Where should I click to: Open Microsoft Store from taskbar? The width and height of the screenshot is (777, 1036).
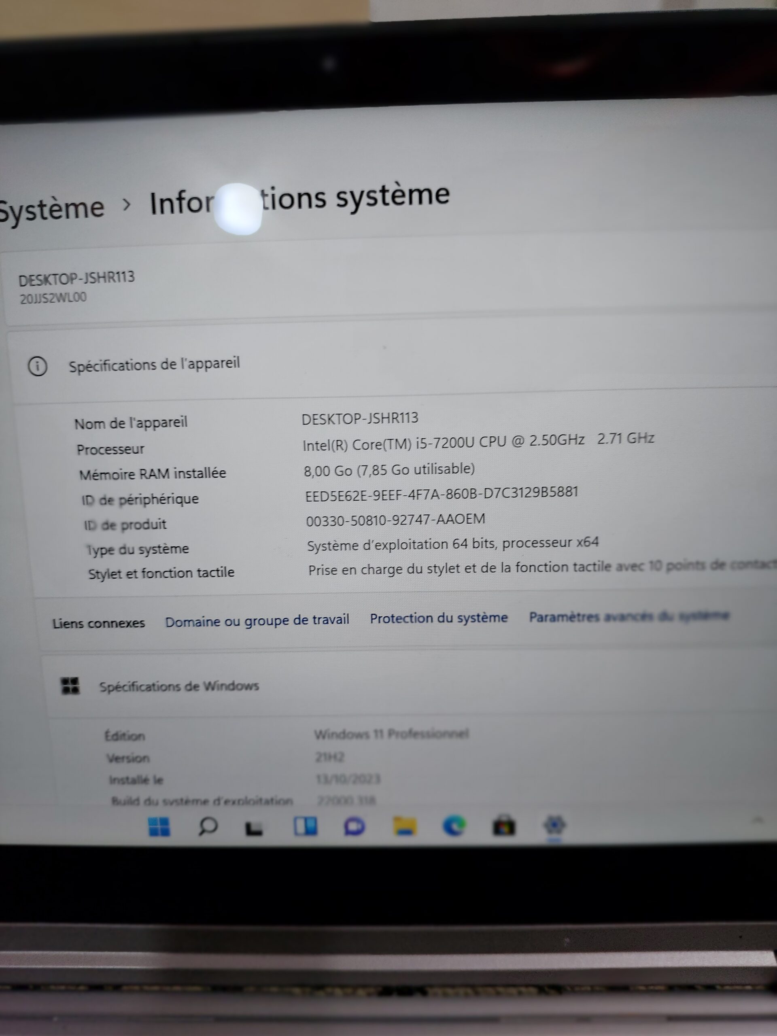point(504,826)
